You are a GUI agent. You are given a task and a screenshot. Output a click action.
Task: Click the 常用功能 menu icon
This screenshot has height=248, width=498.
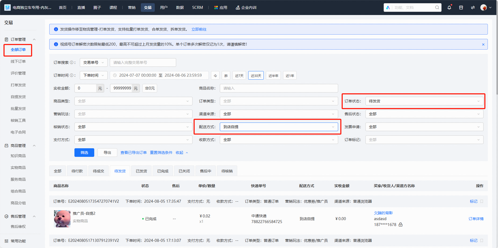(6, 241)
